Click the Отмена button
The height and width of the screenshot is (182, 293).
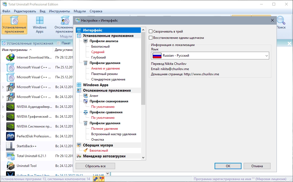pos(257,166)
